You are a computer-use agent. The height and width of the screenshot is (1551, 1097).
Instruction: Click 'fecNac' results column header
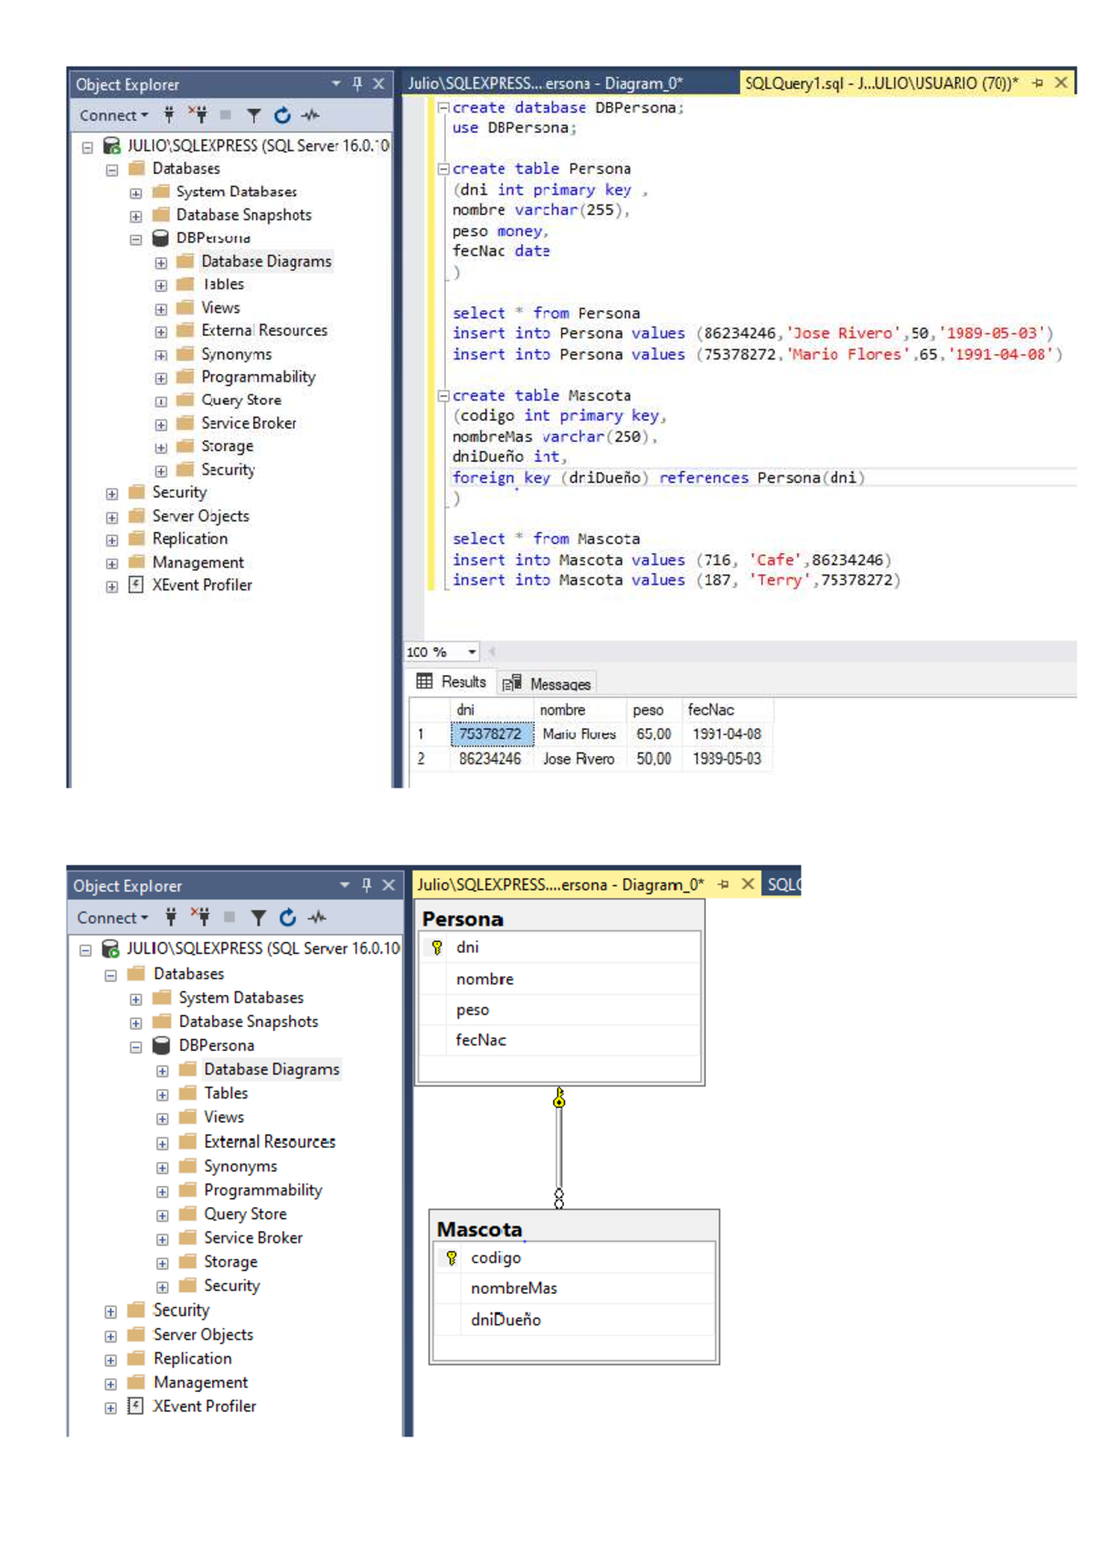[727, 710]
